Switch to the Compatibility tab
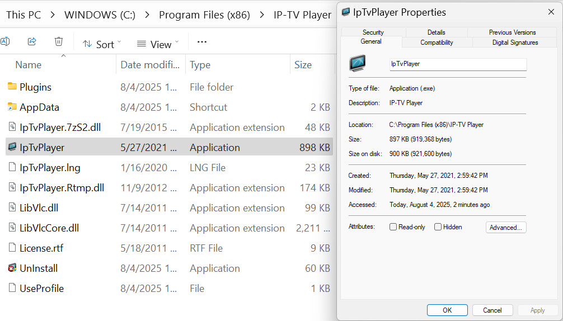This screenshot has height=321, width=563. pos(437,43)
